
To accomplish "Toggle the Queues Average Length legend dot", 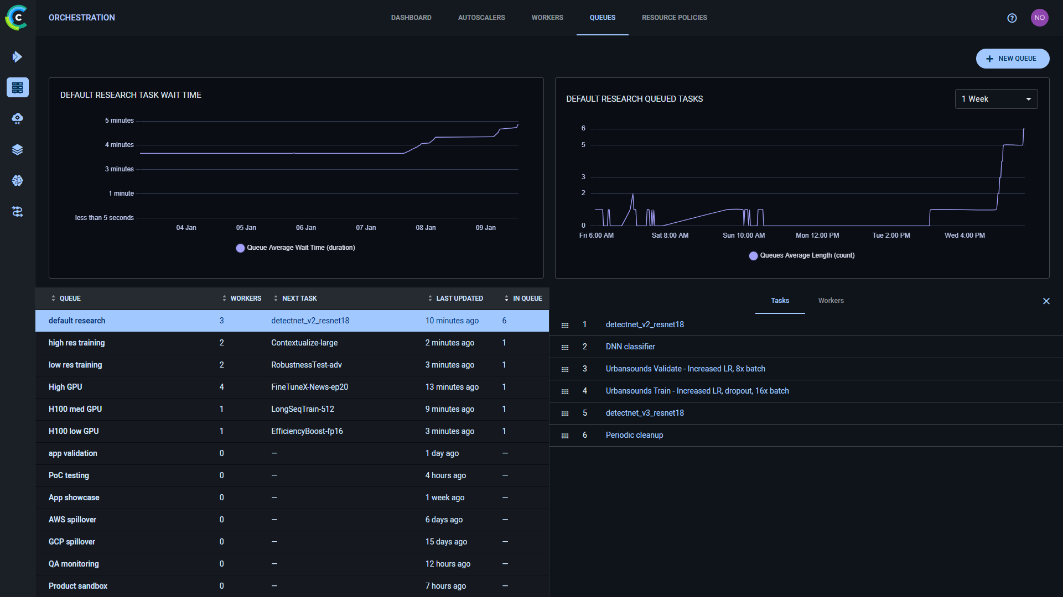I will click(x=753, y=256).
